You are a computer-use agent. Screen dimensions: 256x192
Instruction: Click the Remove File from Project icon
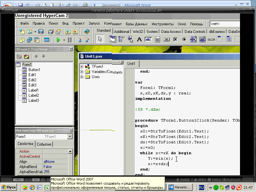tap(76, 31)
